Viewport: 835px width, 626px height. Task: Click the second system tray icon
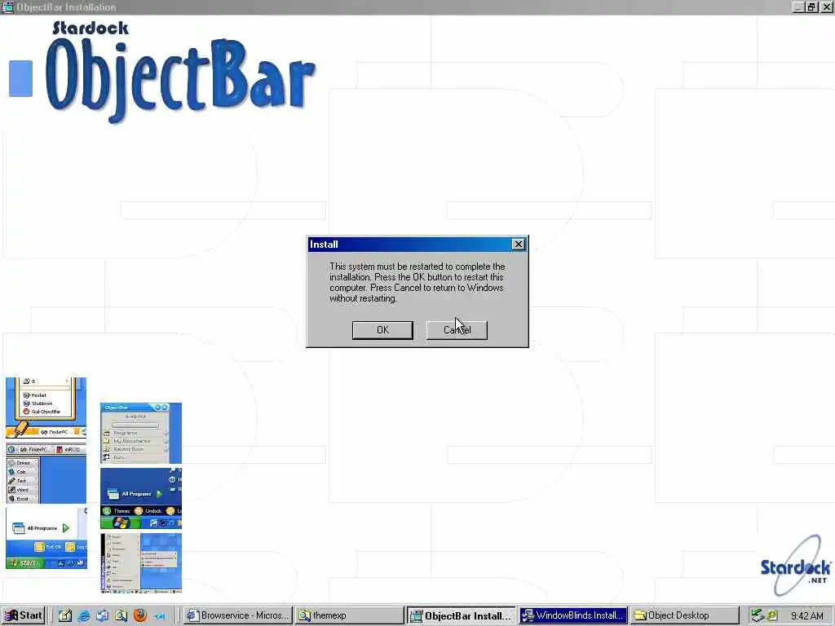coord(771,615)
